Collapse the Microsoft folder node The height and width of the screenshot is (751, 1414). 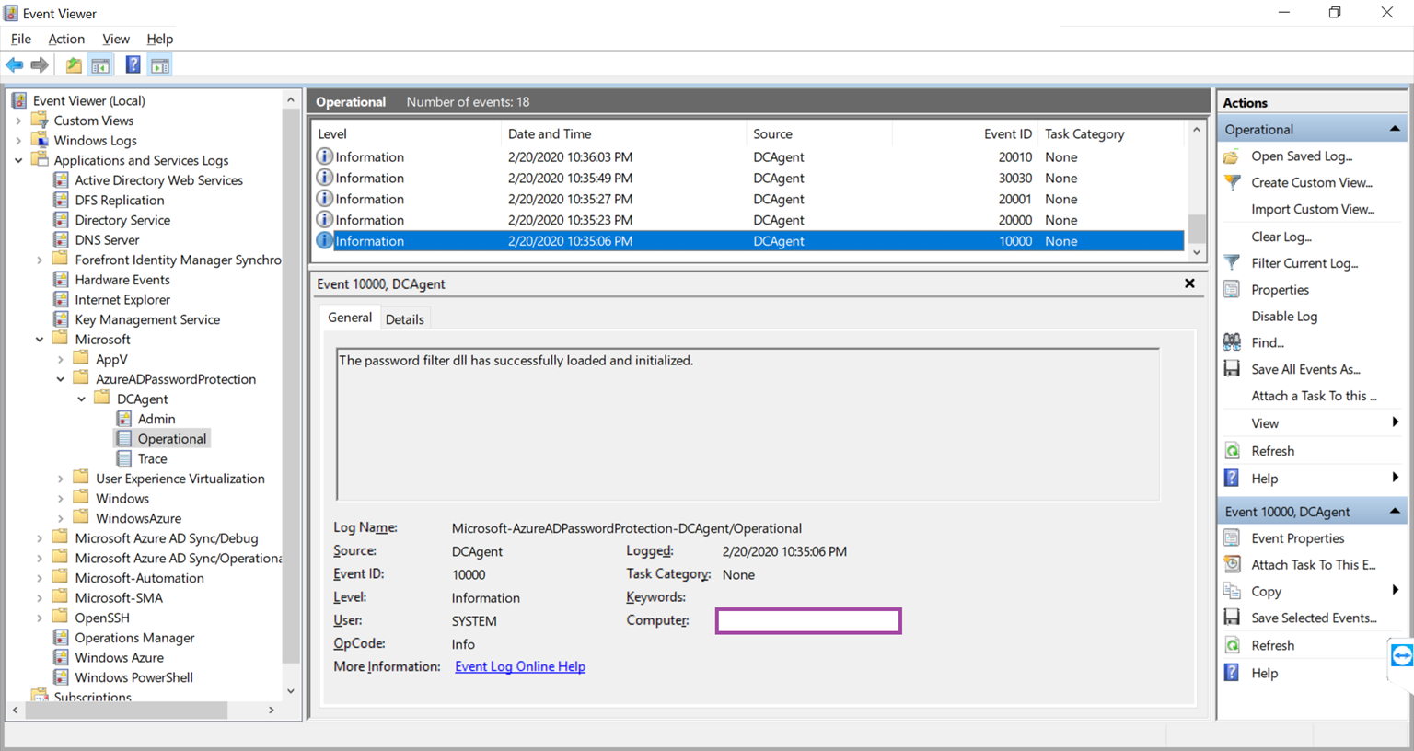pos(40,340)
